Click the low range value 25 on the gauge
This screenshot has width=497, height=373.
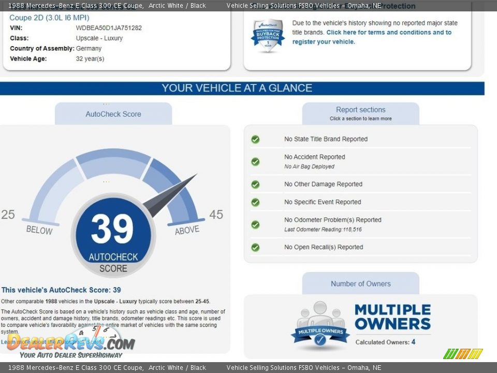pyautogui.click(x=8, y=214)
